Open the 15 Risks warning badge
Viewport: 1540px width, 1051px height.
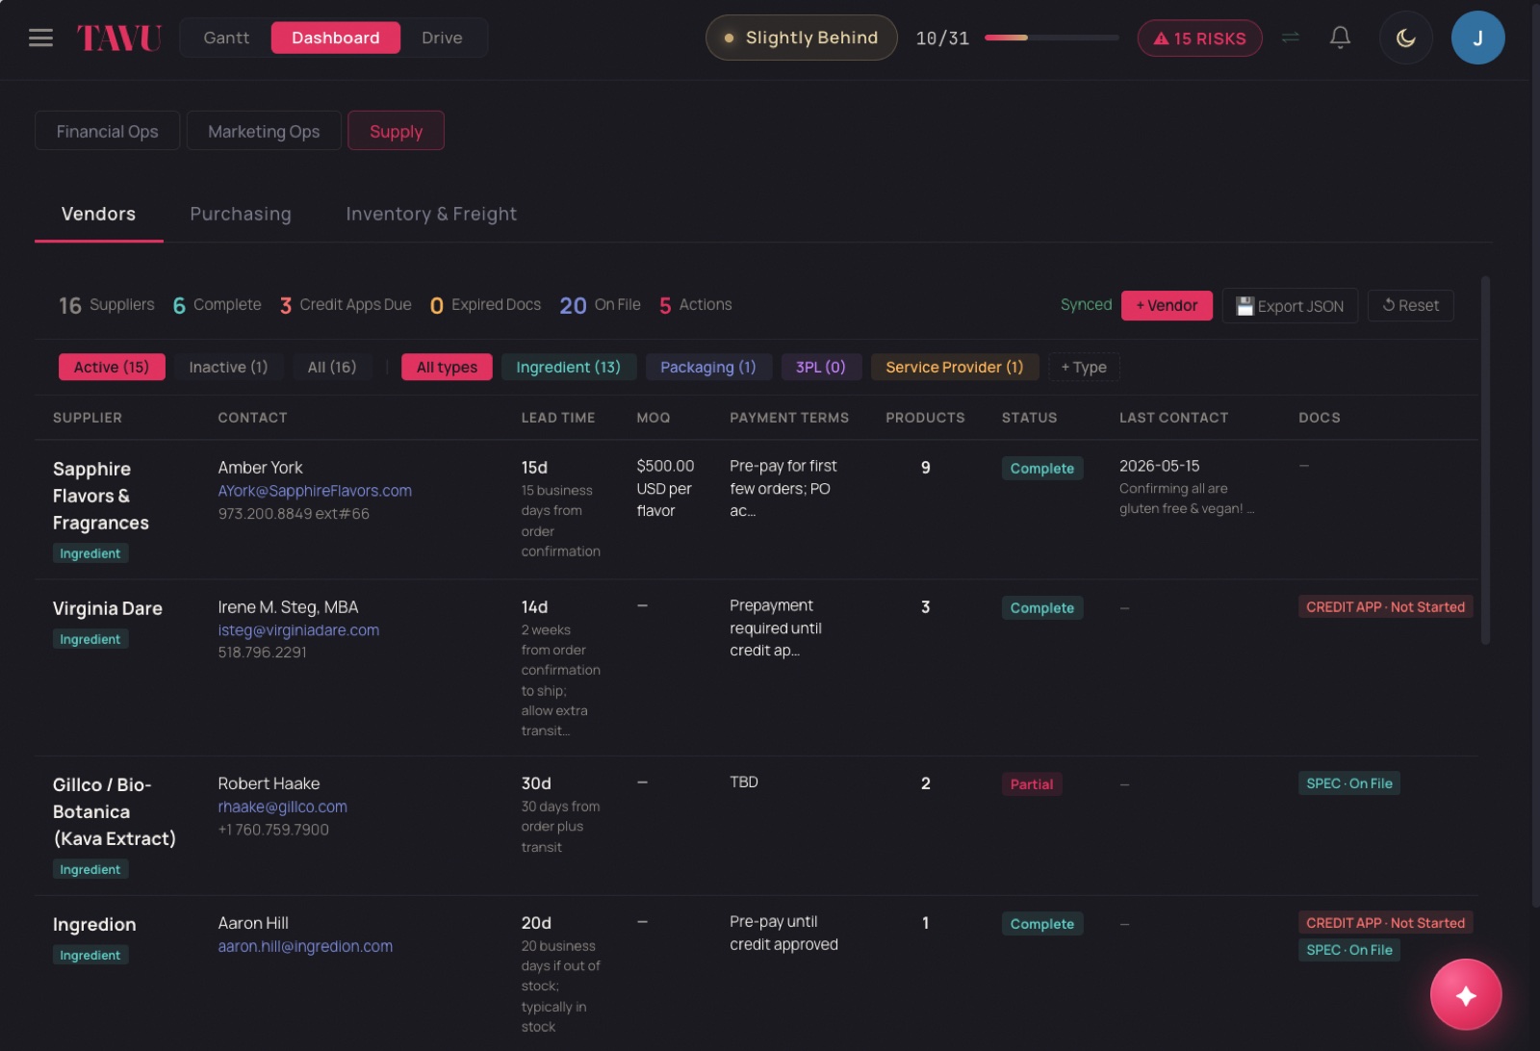pyautogui.click(x=1199, y=38)
